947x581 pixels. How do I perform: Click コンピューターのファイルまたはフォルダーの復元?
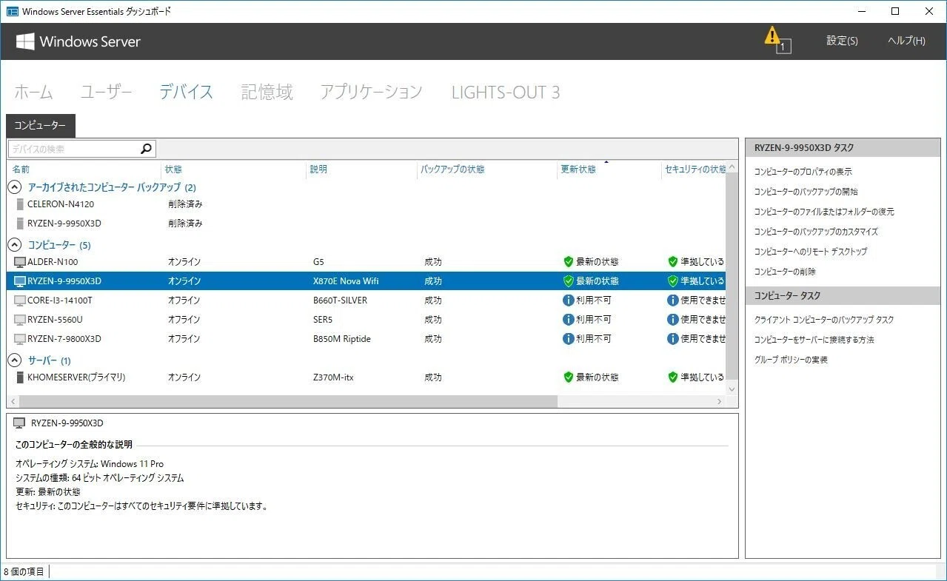[x=824, y=212]
